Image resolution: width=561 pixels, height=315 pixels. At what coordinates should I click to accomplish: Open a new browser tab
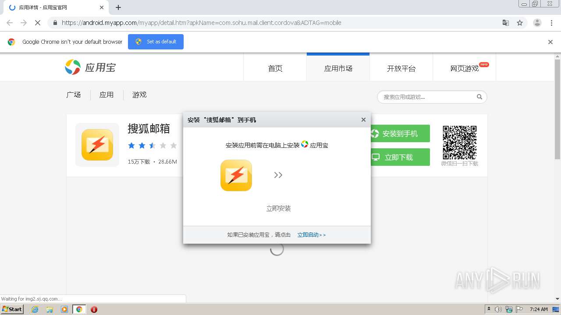click(118, 7)
